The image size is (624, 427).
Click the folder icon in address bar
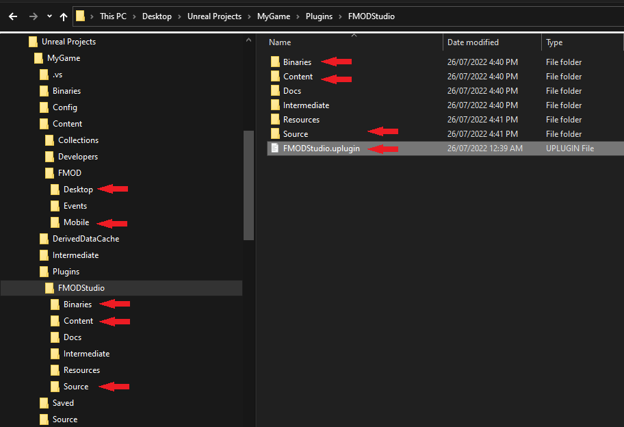click(80, 16)
